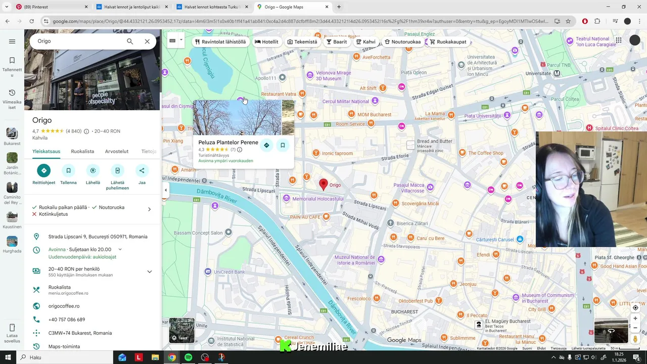Image resolution: width=647 pixels, height=364 pixels.
Task: Select the Yleiskatsaus tab
Action: click(47, 151)
